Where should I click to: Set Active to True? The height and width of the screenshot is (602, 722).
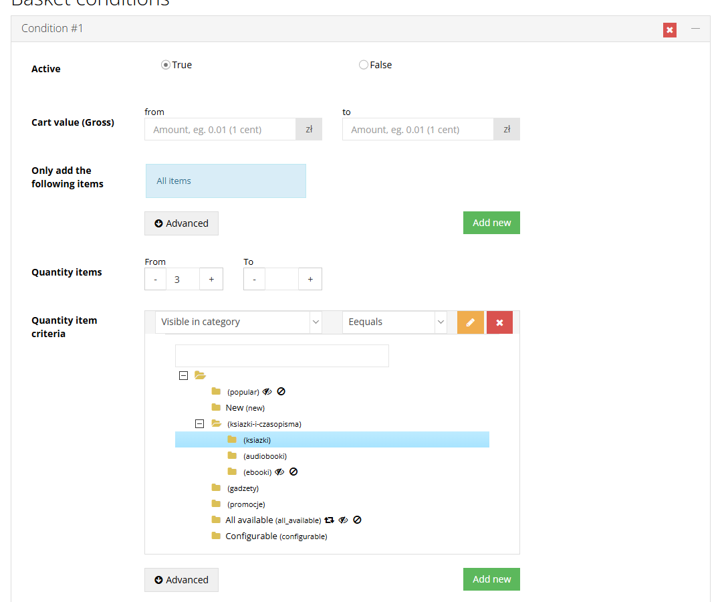coord(165,65)
